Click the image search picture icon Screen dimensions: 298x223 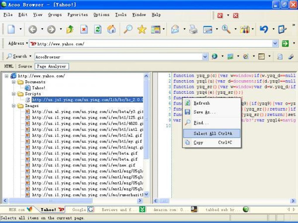tap(230, 56)
